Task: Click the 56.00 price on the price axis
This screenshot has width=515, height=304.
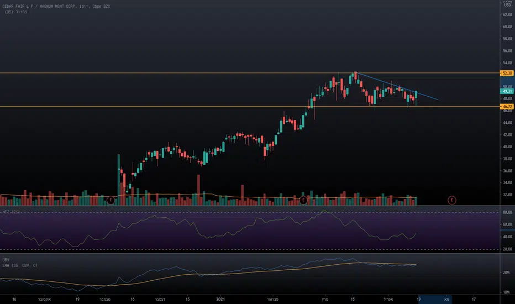Action: pyautogui.click(x=507, y=51)
